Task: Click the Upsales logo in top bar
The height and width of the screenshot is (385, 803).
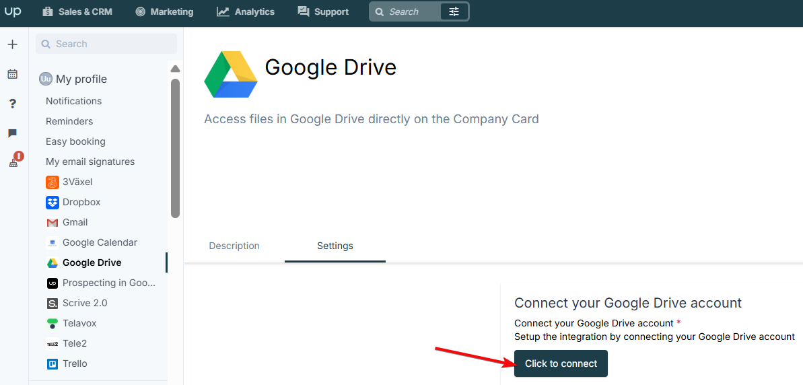Action: (x=12, y=11)
